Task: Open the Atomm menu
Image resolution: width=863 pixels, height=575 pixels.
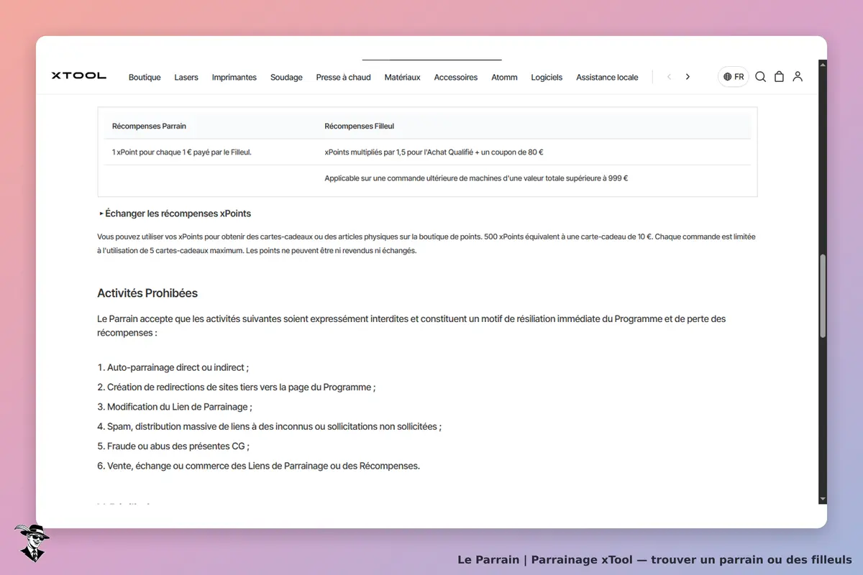Action: pyautogui.click(x=504, y=77)
